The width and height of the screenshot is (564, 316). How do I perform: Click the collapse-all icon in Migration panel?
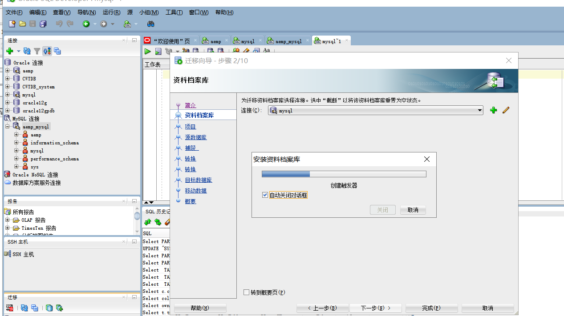coord(35,308)
